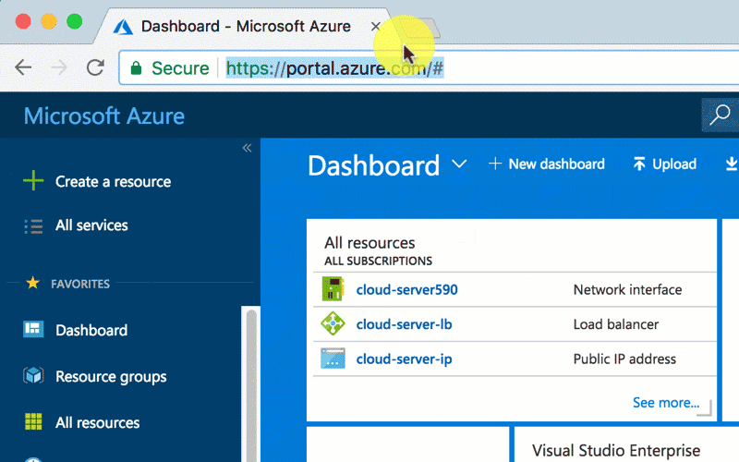This screenshot has height=462, width=739.
Task: Open a new browser tab
Action: coord(423,29)
